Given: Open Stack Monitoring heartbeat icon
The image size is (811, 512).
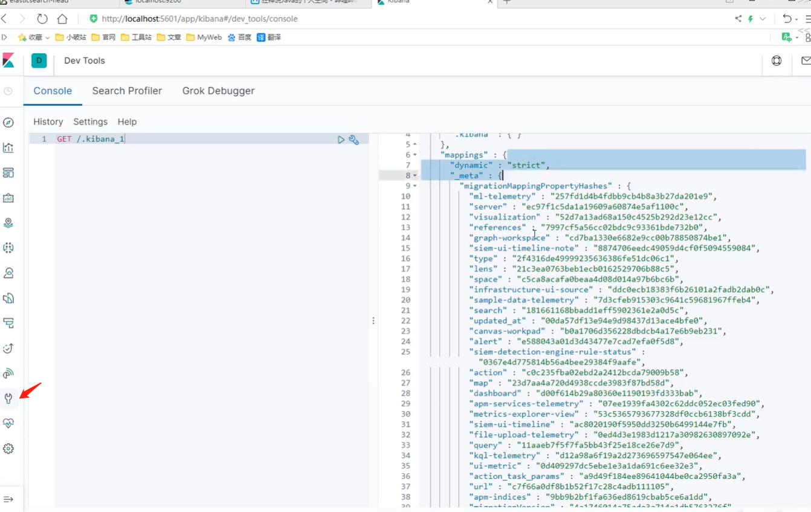Looking at the screenshot, I should 8,424.
